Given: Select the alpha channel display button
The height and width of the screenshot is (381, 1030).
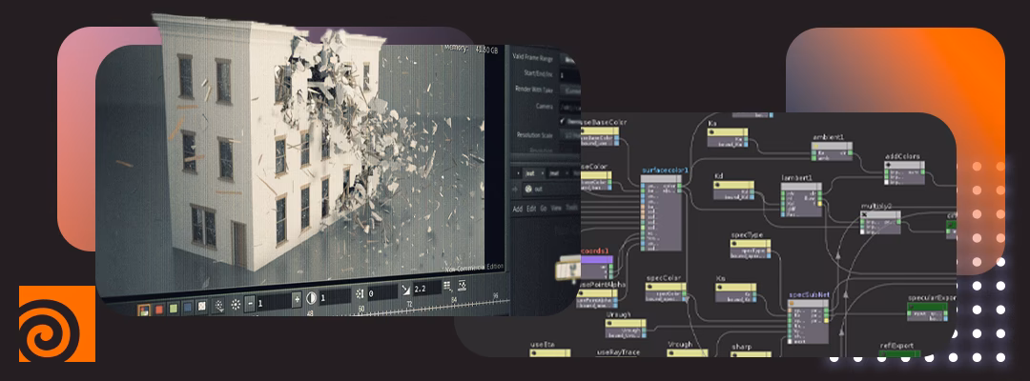Looking at the screenshot, I should 202,306.
